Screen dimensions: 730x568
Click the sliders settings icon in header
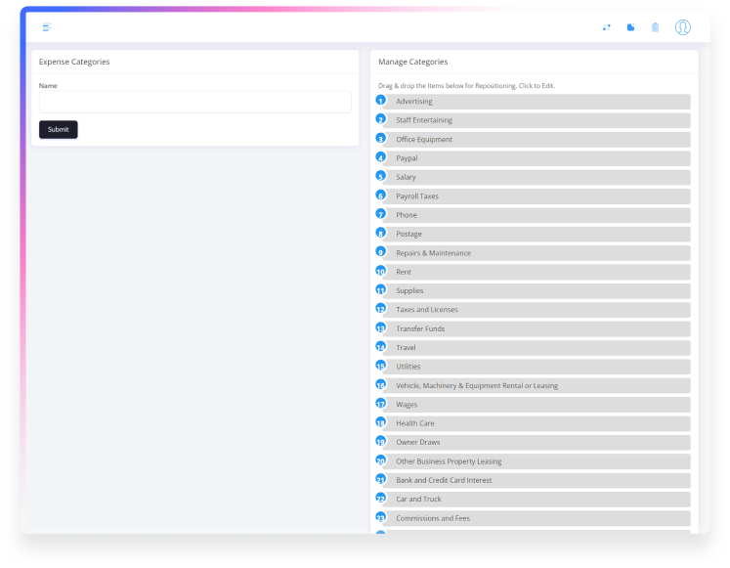607,27
